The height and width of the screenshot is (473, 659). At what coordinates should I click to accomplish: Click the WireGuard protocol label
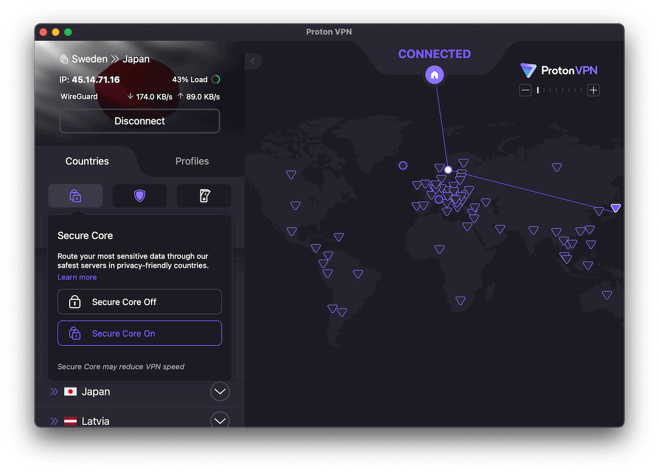[79, 97]
